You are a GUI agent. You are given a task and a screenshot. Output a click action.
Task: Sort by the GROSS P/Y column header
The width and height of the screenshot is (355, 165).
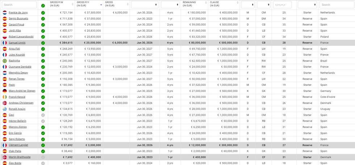tap(88, 4)
